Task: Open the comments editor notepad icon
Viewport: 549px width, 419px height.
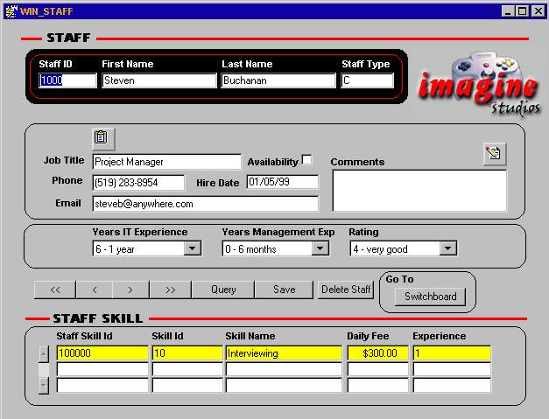Action: point(495,154)
